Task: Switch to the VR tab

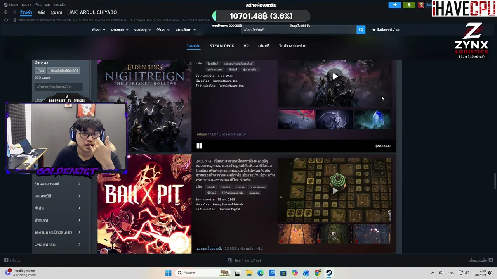Action: 246,46
